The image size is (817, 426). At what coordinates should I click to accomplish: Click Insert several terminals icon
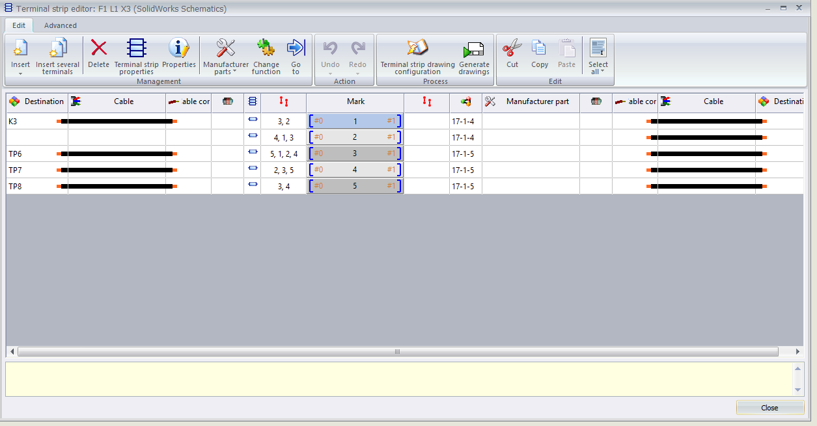57,49
